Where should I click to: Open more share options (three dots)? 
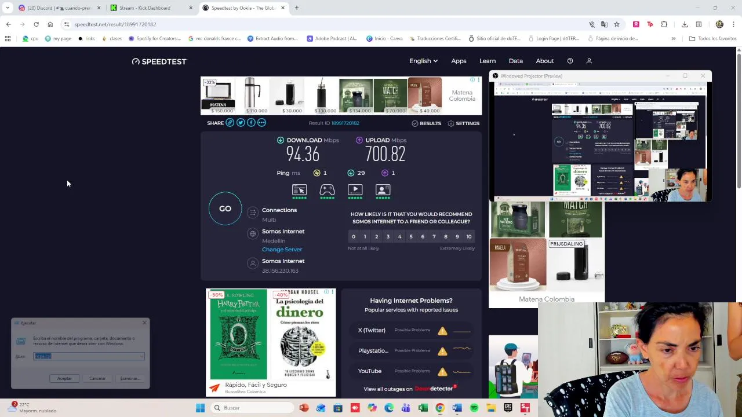(261, 123)
